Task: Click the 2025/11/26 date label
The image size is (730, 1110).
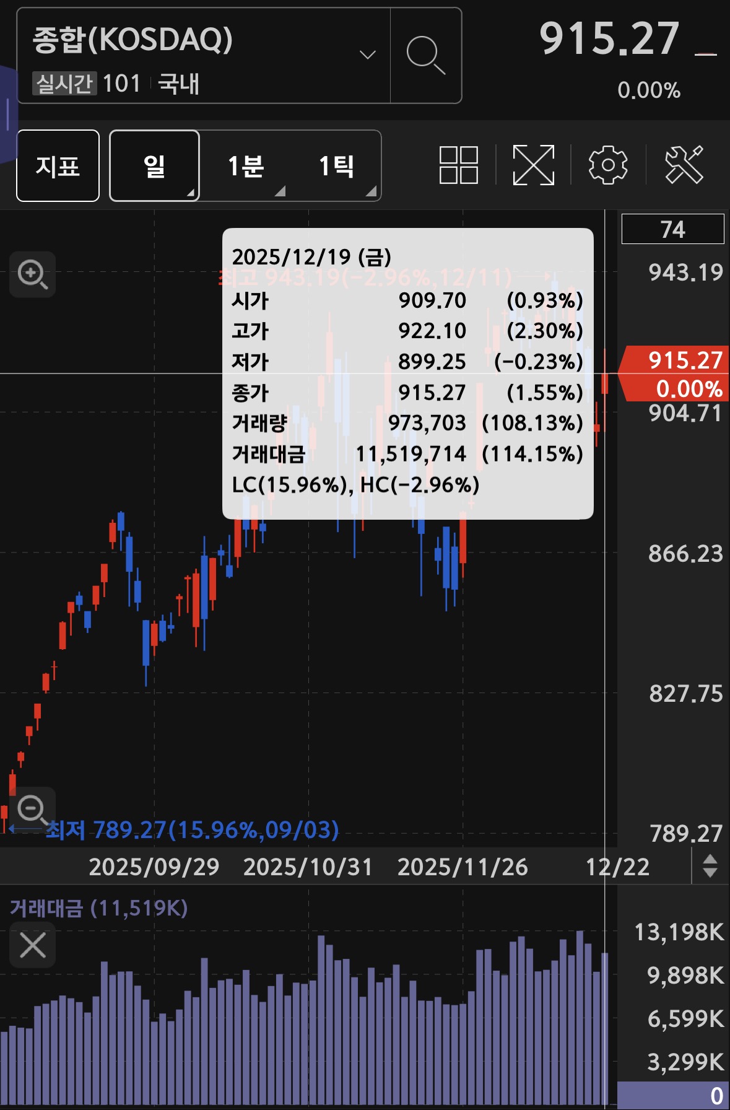Action: [463, 867]
